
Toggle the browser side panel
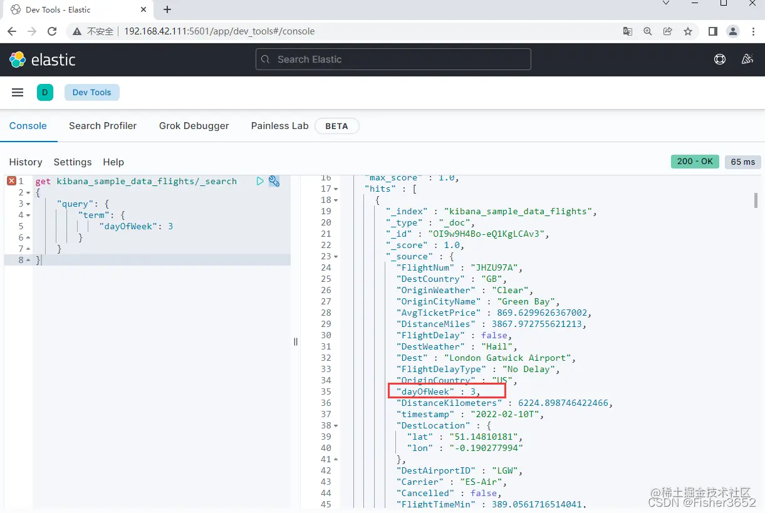tap(713, 31)
